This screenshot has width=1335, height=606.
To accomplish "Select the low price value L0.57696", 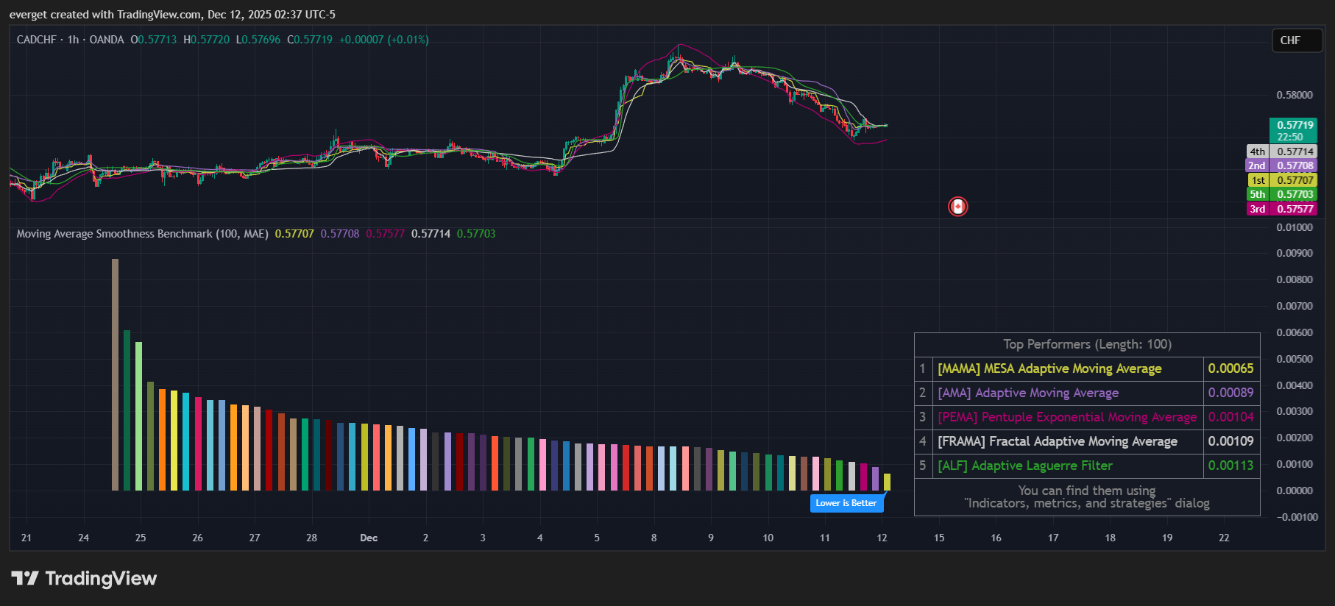I will (258, 40).
